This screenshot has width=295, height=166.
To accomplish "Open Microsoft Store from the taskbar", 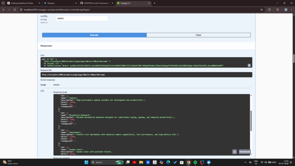I will [182, 162].
